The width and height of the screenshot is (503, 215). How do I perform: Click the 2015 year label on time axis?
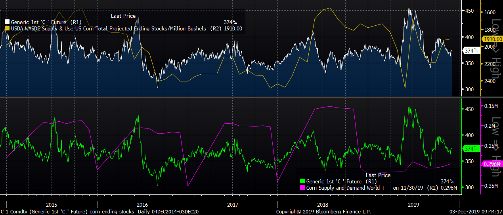tap(52, 205)
